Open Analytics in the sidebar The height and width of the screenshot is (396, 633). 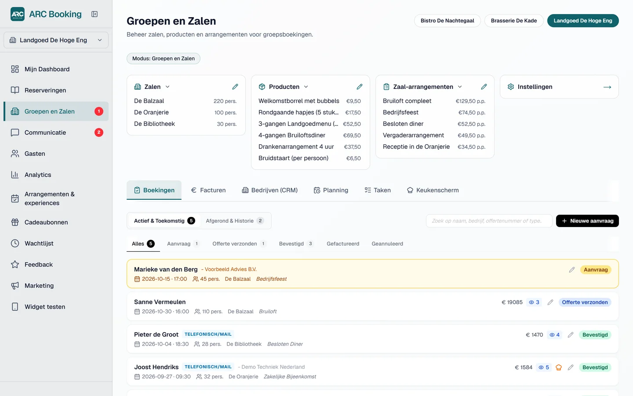pos(56,175)
